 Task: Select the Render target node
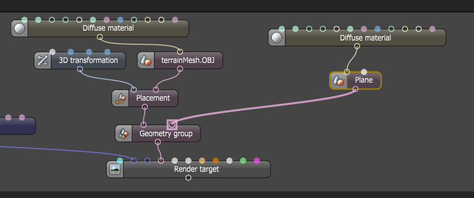click(x=188, y=169)
